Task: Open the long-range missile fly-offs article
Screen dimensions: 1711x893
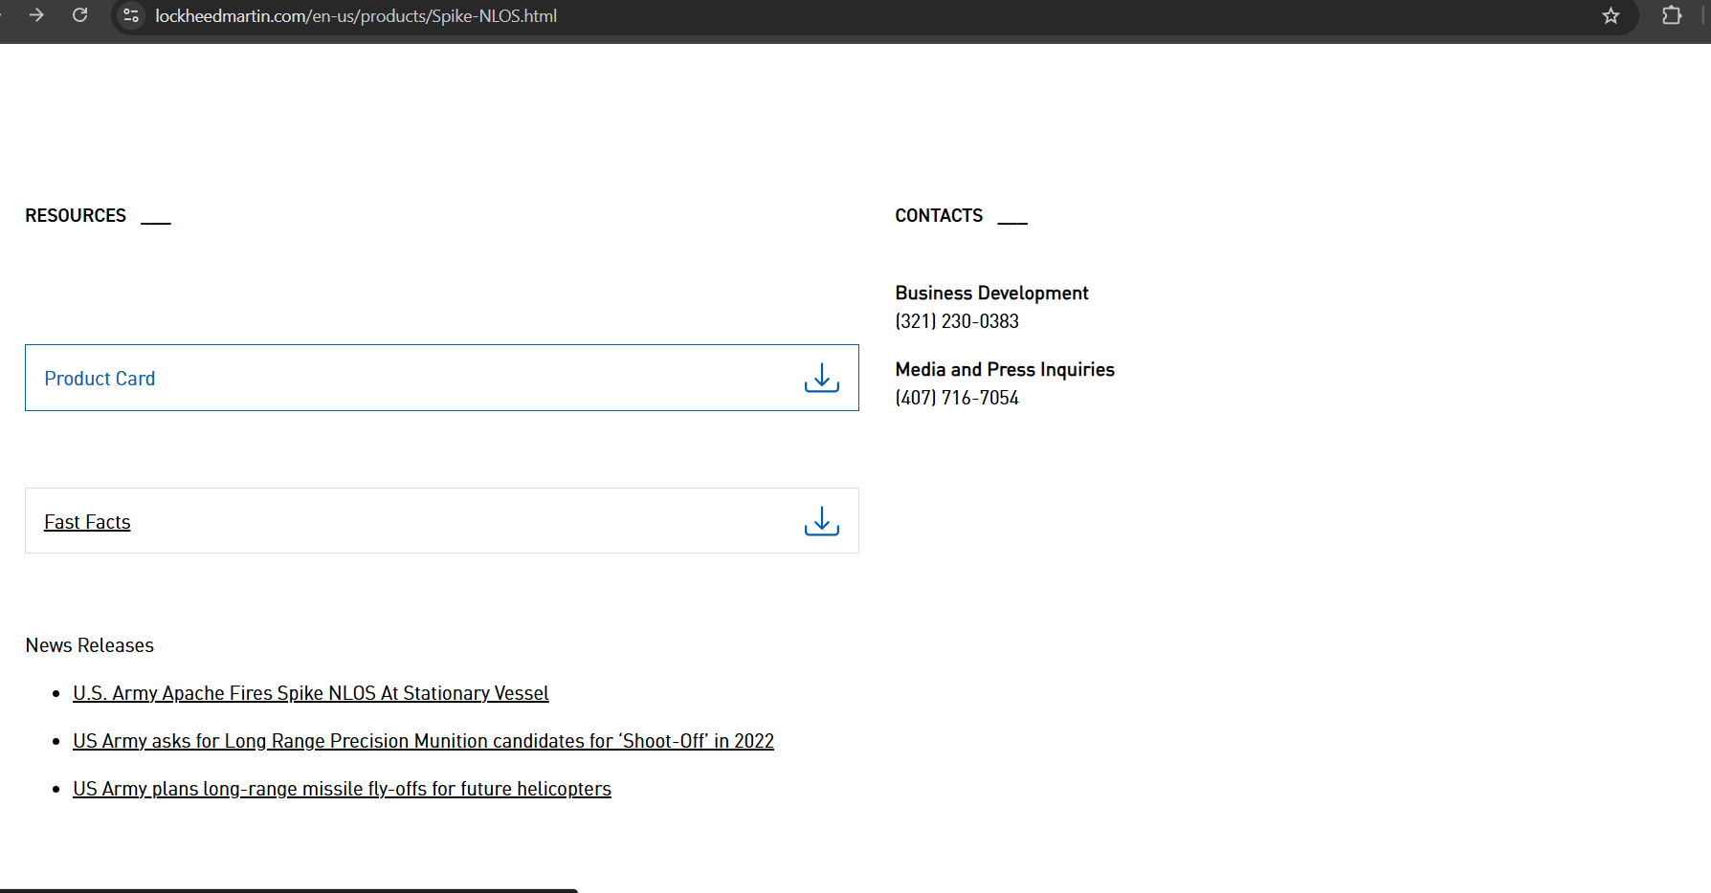Action: (x=342, y=789)
